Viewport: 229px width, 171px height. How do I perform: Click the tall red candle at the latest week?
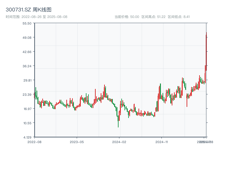(206, 52)
